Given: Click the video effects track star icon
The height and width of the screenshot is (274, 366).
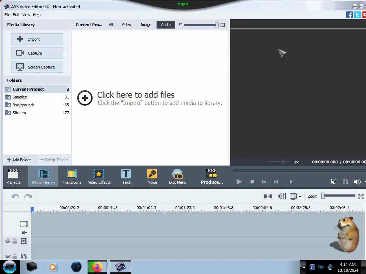Looking at the screenshot, I should click(x=24, y=241).
